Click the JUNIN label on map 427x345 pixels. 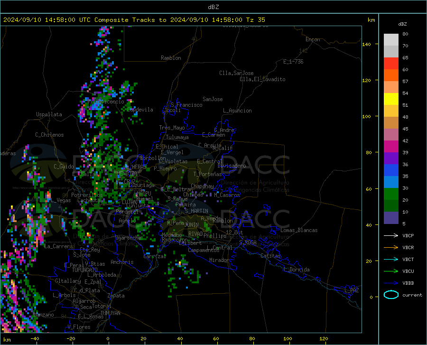[192, 224]
